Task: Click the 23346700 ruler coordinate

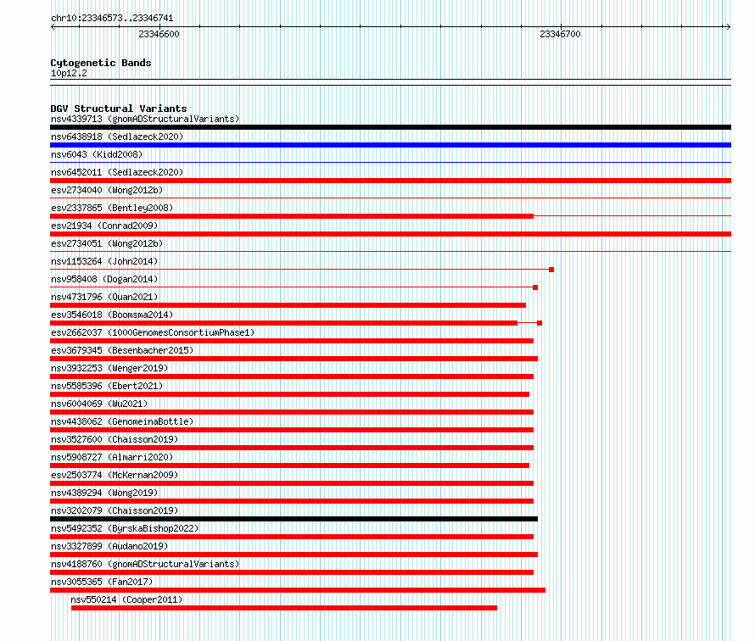Action: click(560, 34)
